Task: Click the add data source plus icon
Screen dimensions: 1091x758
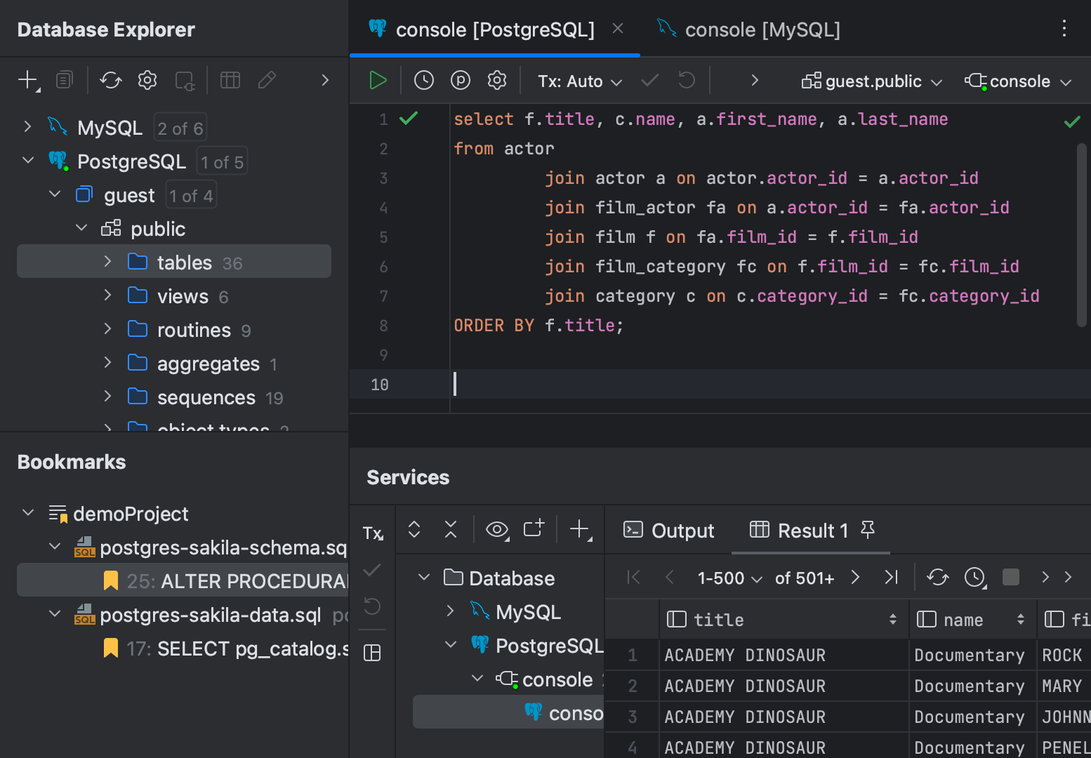Action: (x=27, y=80)
